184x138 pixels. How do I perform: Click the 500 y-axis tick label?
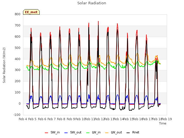point(18,48)
